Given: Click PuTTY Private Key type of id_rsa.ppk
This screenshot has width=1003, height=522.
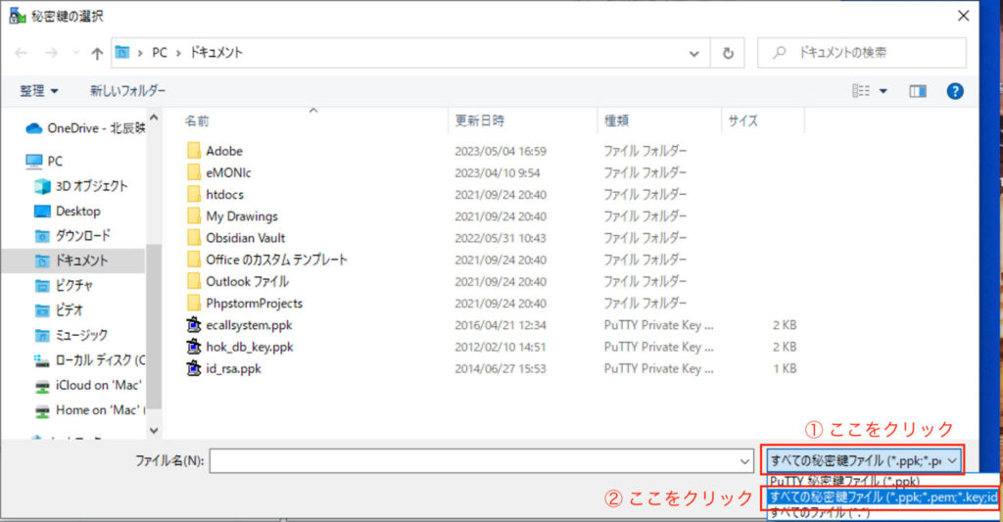Looking at the screenshot, I should coord(658,368).
